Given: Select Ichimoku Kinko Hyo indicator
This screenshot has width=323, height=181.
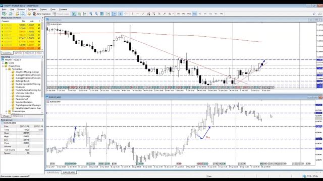Looking at the screenshot, I should pyautogui.click(x=25, y=93).
